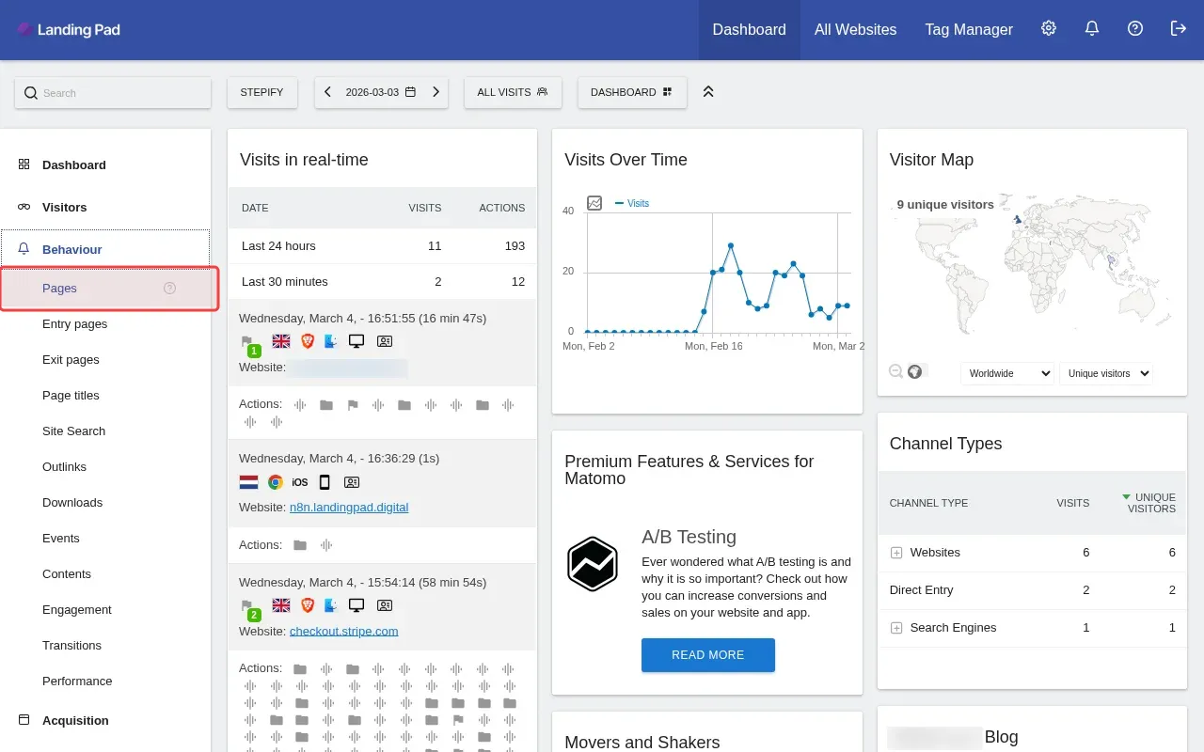Open the notifications bell icon
Screen dimensions: 1204x752
click(1091, 29)
